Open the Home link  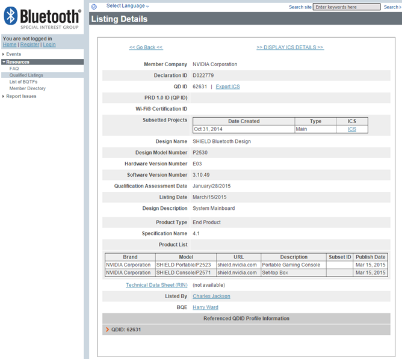(10, 44)
